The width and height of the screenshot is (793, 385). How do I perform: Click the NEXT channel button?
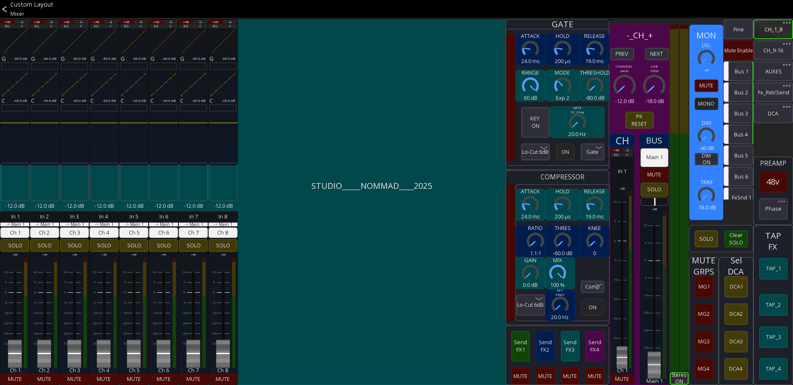coord(656,54)
